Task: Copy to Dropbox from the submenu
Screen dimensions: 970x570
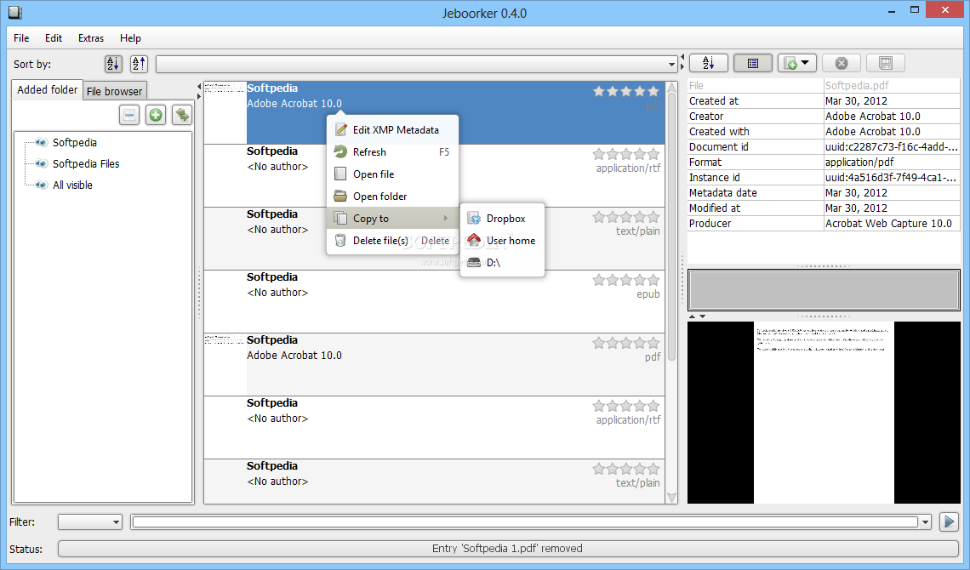Action: pyautogui.click(x=502, y=219)
